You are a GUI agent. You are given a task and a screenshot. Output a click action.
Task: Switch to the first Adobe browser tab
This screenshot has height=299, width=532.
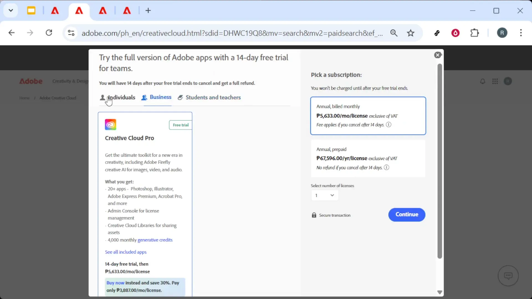[55, 11]
